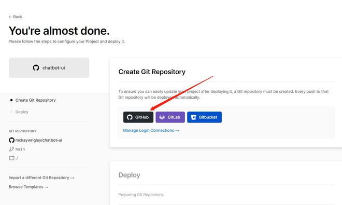The height and width of the screenshot is (205, 342).
Task: Select Bitbucket as Git provider
Action: [204, 117]
